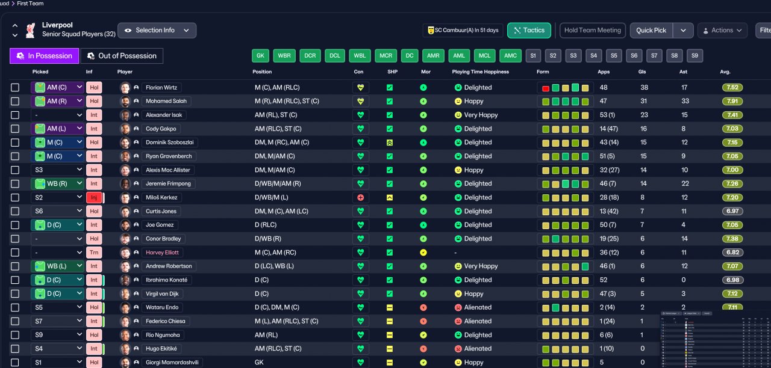Click Florian Wirtz's player portrait icon
Viewport: 771px width, 368px height.
click(125, 87)
